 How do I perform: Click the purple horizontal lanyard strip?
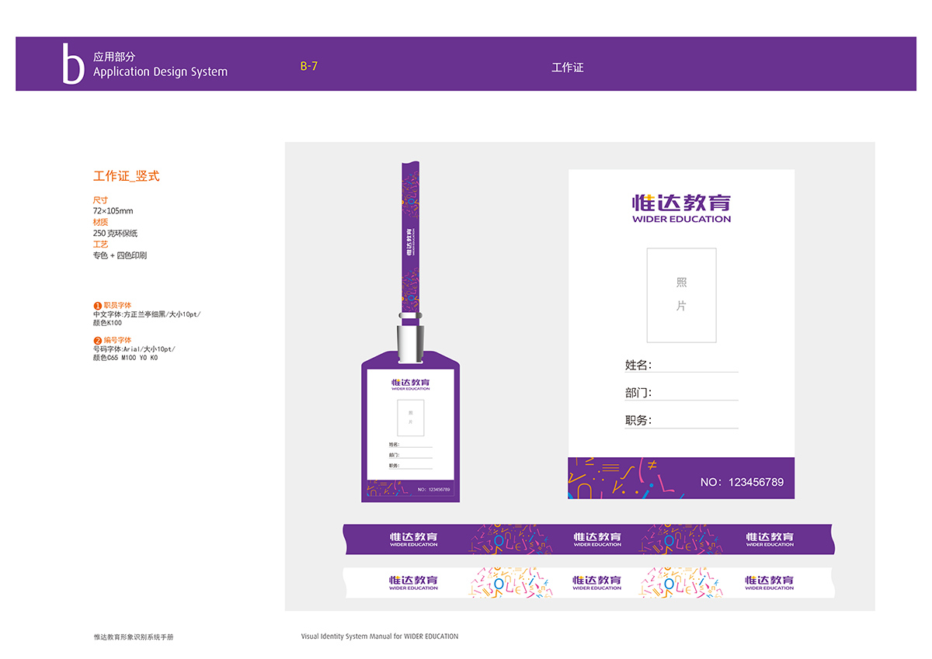tap(588, 539)
